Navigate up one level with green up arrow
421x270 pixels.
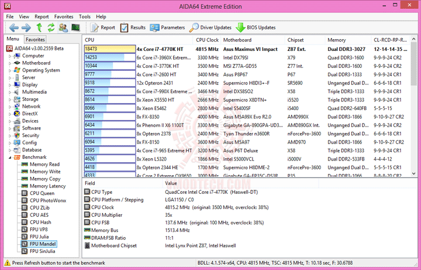(x=39, y=28)
